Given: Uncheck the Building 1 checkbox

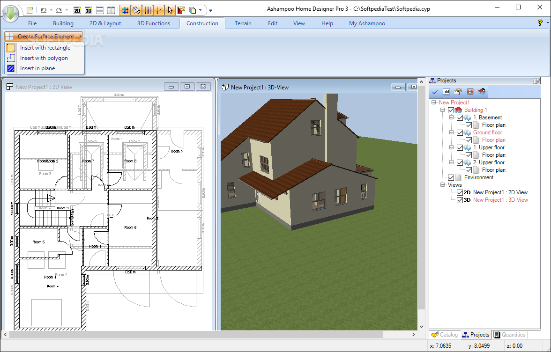Looking at the screenshot, I should 451,110.
